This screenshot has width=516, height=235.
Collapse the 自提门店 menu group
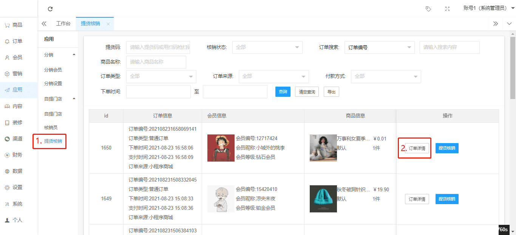(74, 99)
